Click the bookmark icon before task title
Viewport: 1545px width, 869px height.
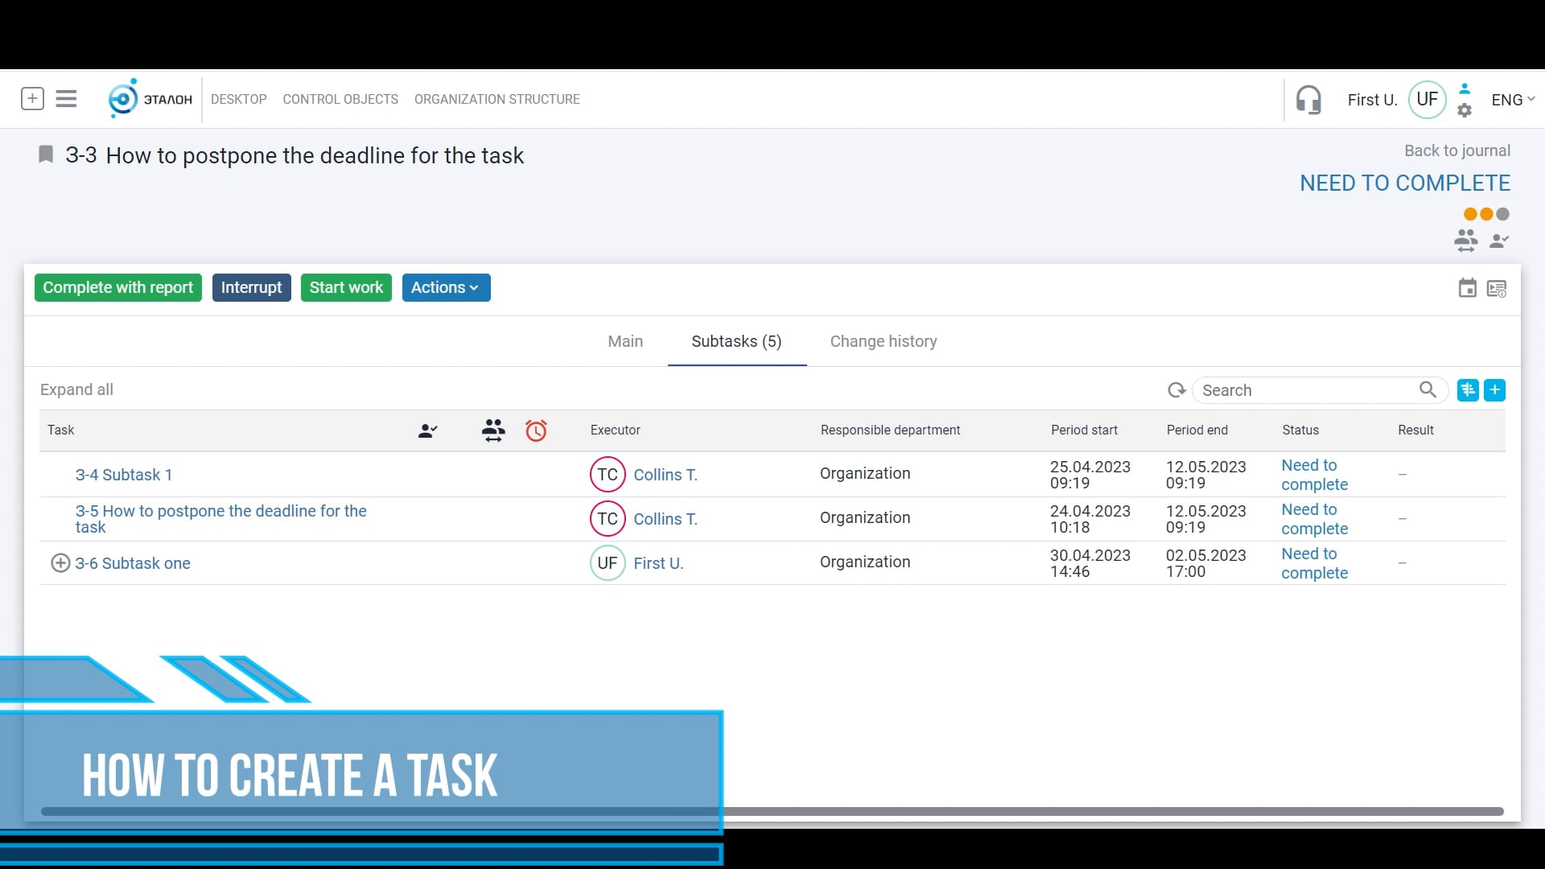click(x=45, y=154)
